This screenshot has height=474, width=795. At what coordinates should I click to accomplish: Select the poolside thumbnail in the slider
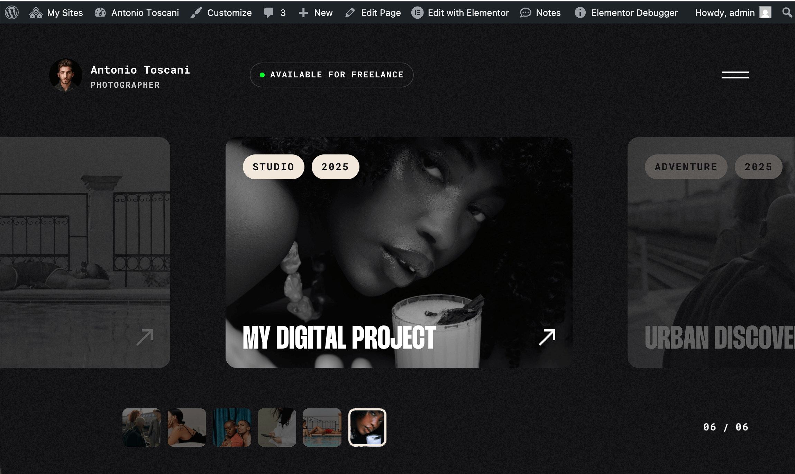coord(322,427)
